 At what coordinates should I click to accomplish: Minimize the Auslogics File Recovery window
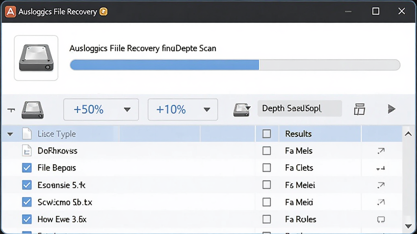348,11
